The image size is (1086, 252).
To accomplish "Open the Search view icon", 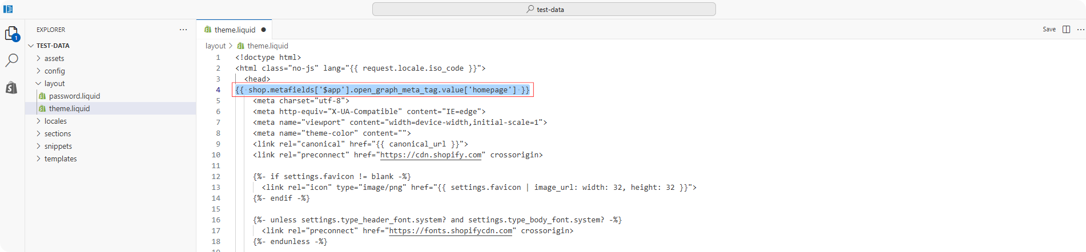I will (x=11, y=60).
